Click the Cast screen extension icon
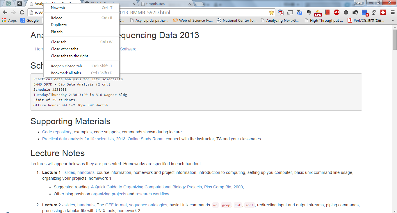This screenshot has width=397, height=213. point(290,12)
